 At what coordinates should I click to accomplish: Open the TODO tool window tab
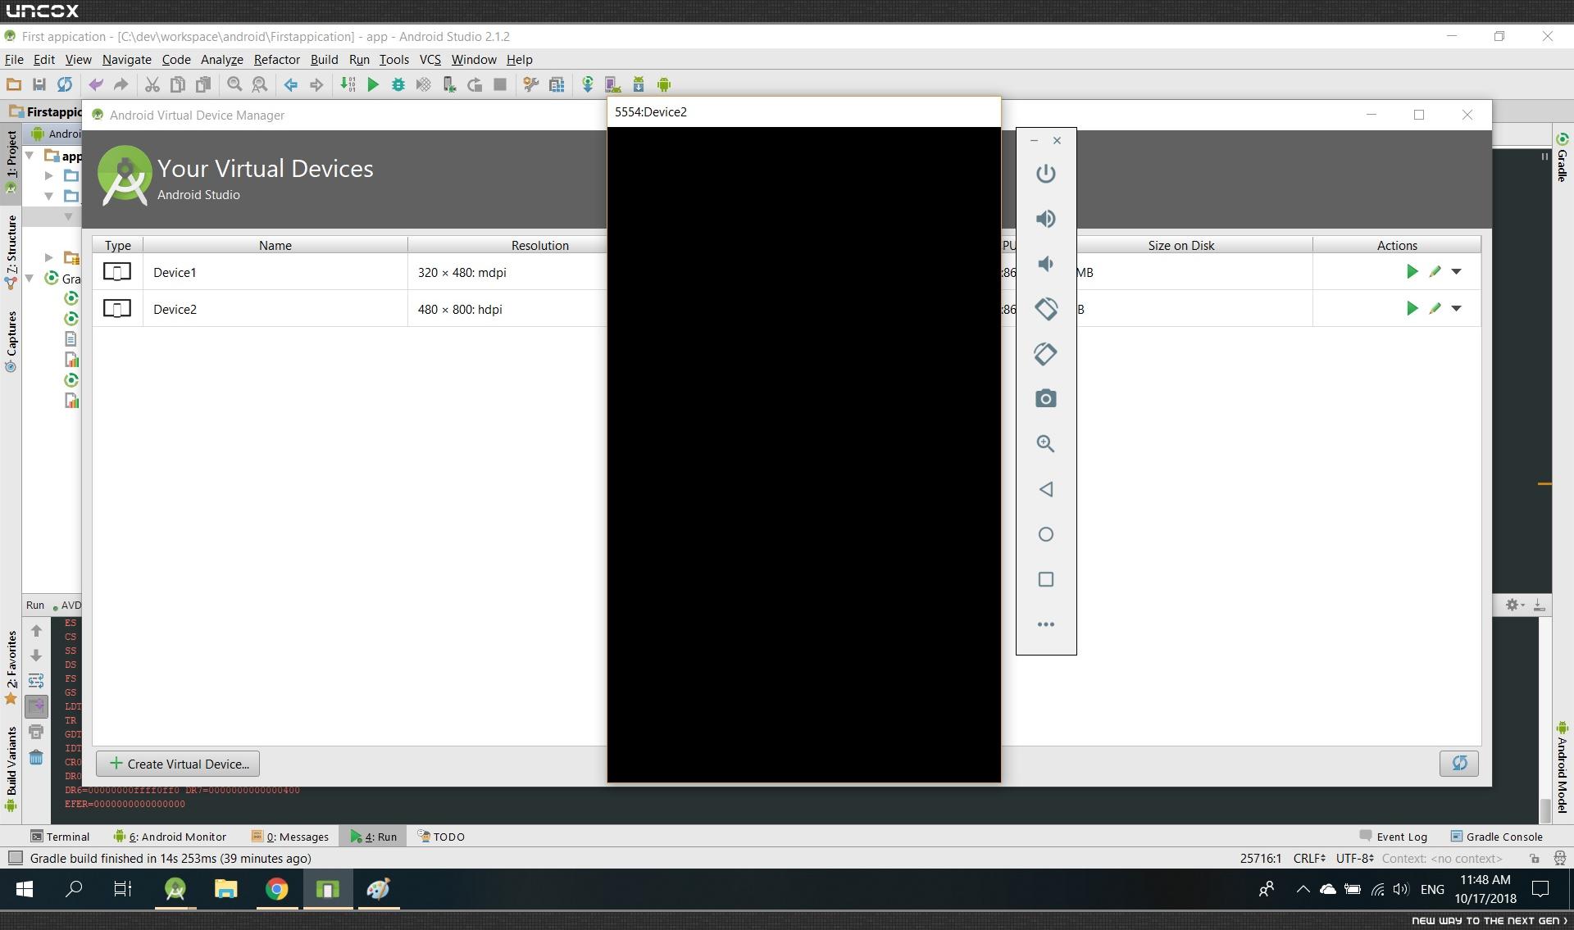(x=441, y=837)
